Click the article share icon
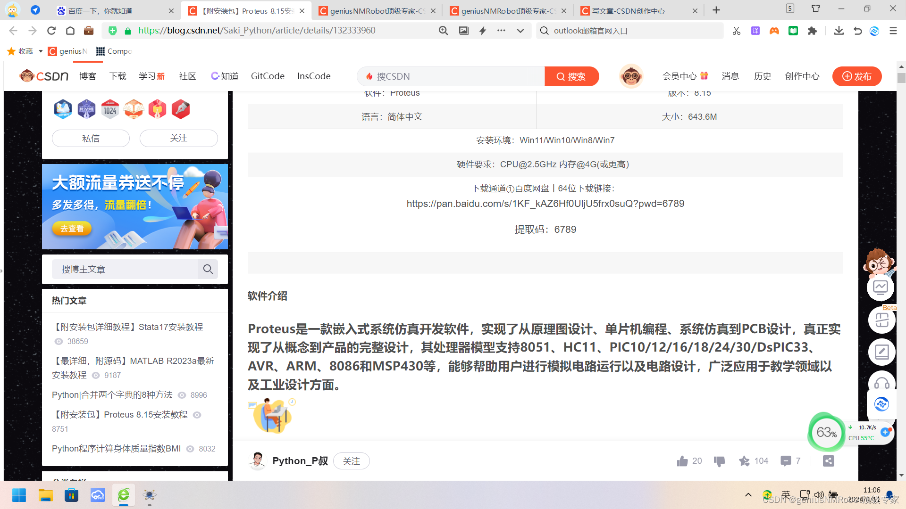This screenshot has height=509, width=906. click(829, 461)
